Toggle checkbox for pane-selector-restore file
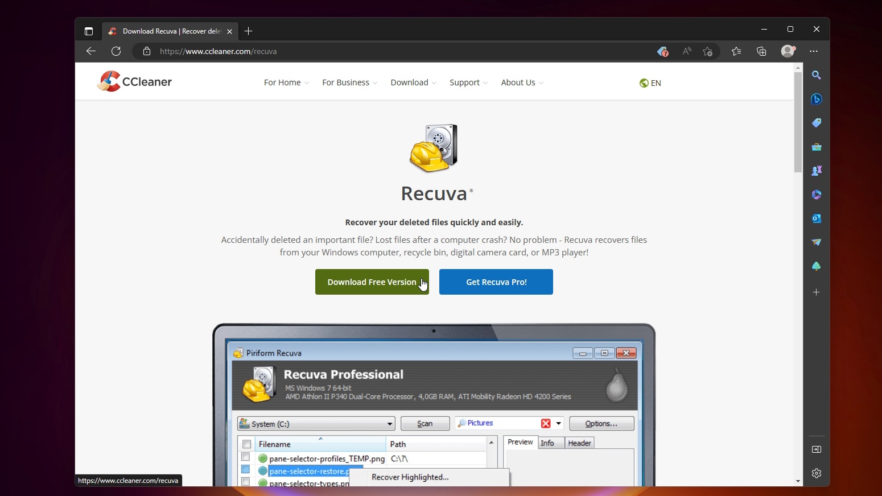 (246, 469)
